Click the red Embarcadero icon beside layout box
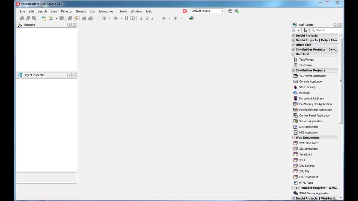Viewport: 358px width, 201px height. pyautogui.click(x=185, y=11)
